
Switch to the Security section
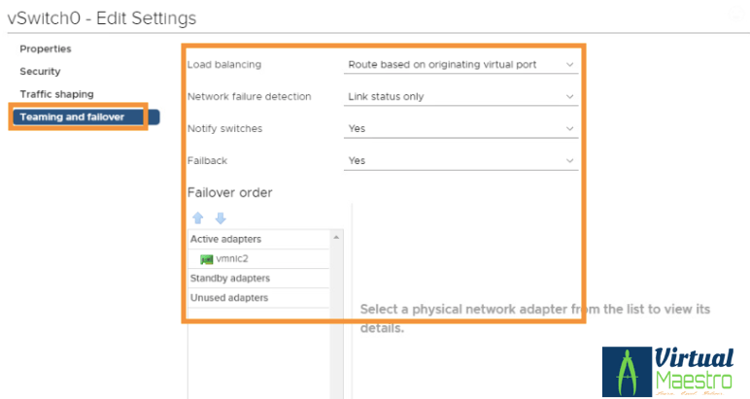[40, 72]
